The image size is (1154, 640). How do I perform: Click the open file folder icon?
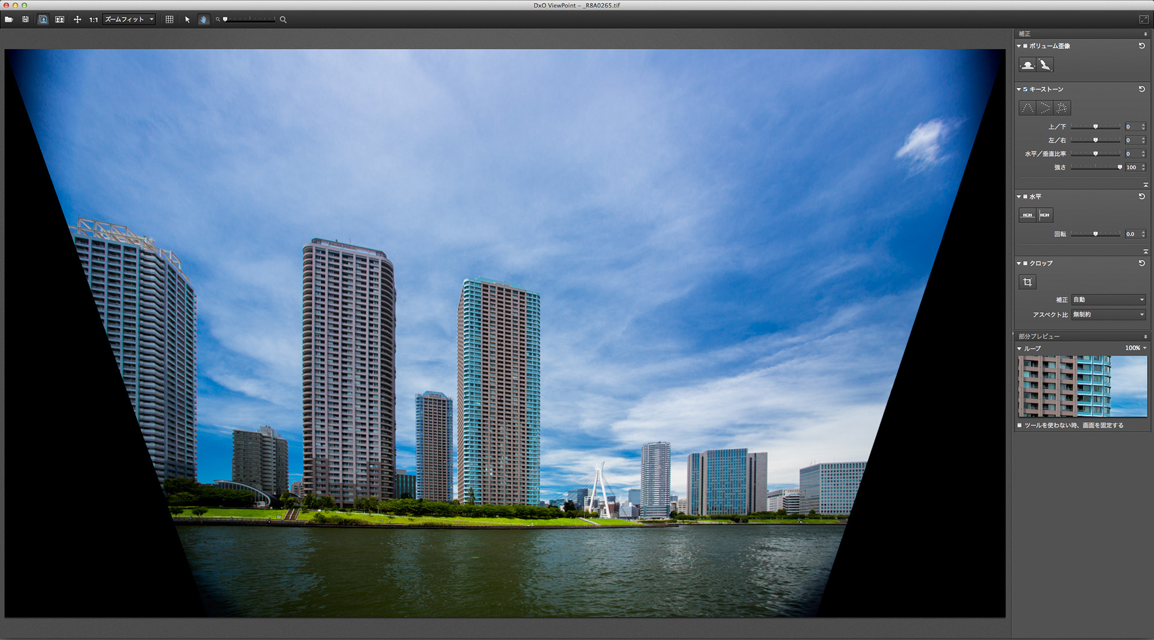click(x=9, y=19)
